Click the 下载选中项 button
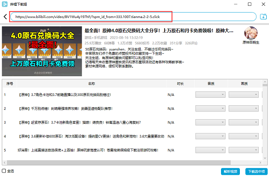 click(256, 171)
